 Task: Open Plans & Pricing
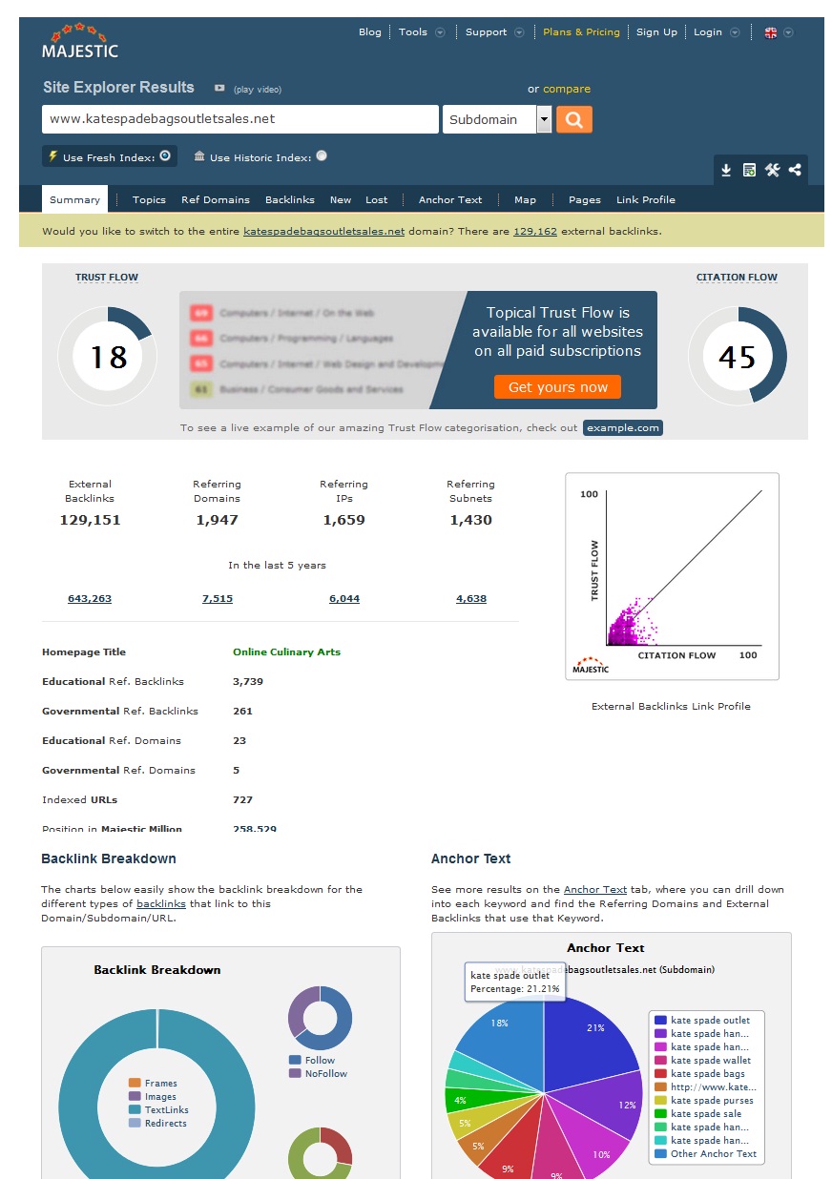click(581, 31)
